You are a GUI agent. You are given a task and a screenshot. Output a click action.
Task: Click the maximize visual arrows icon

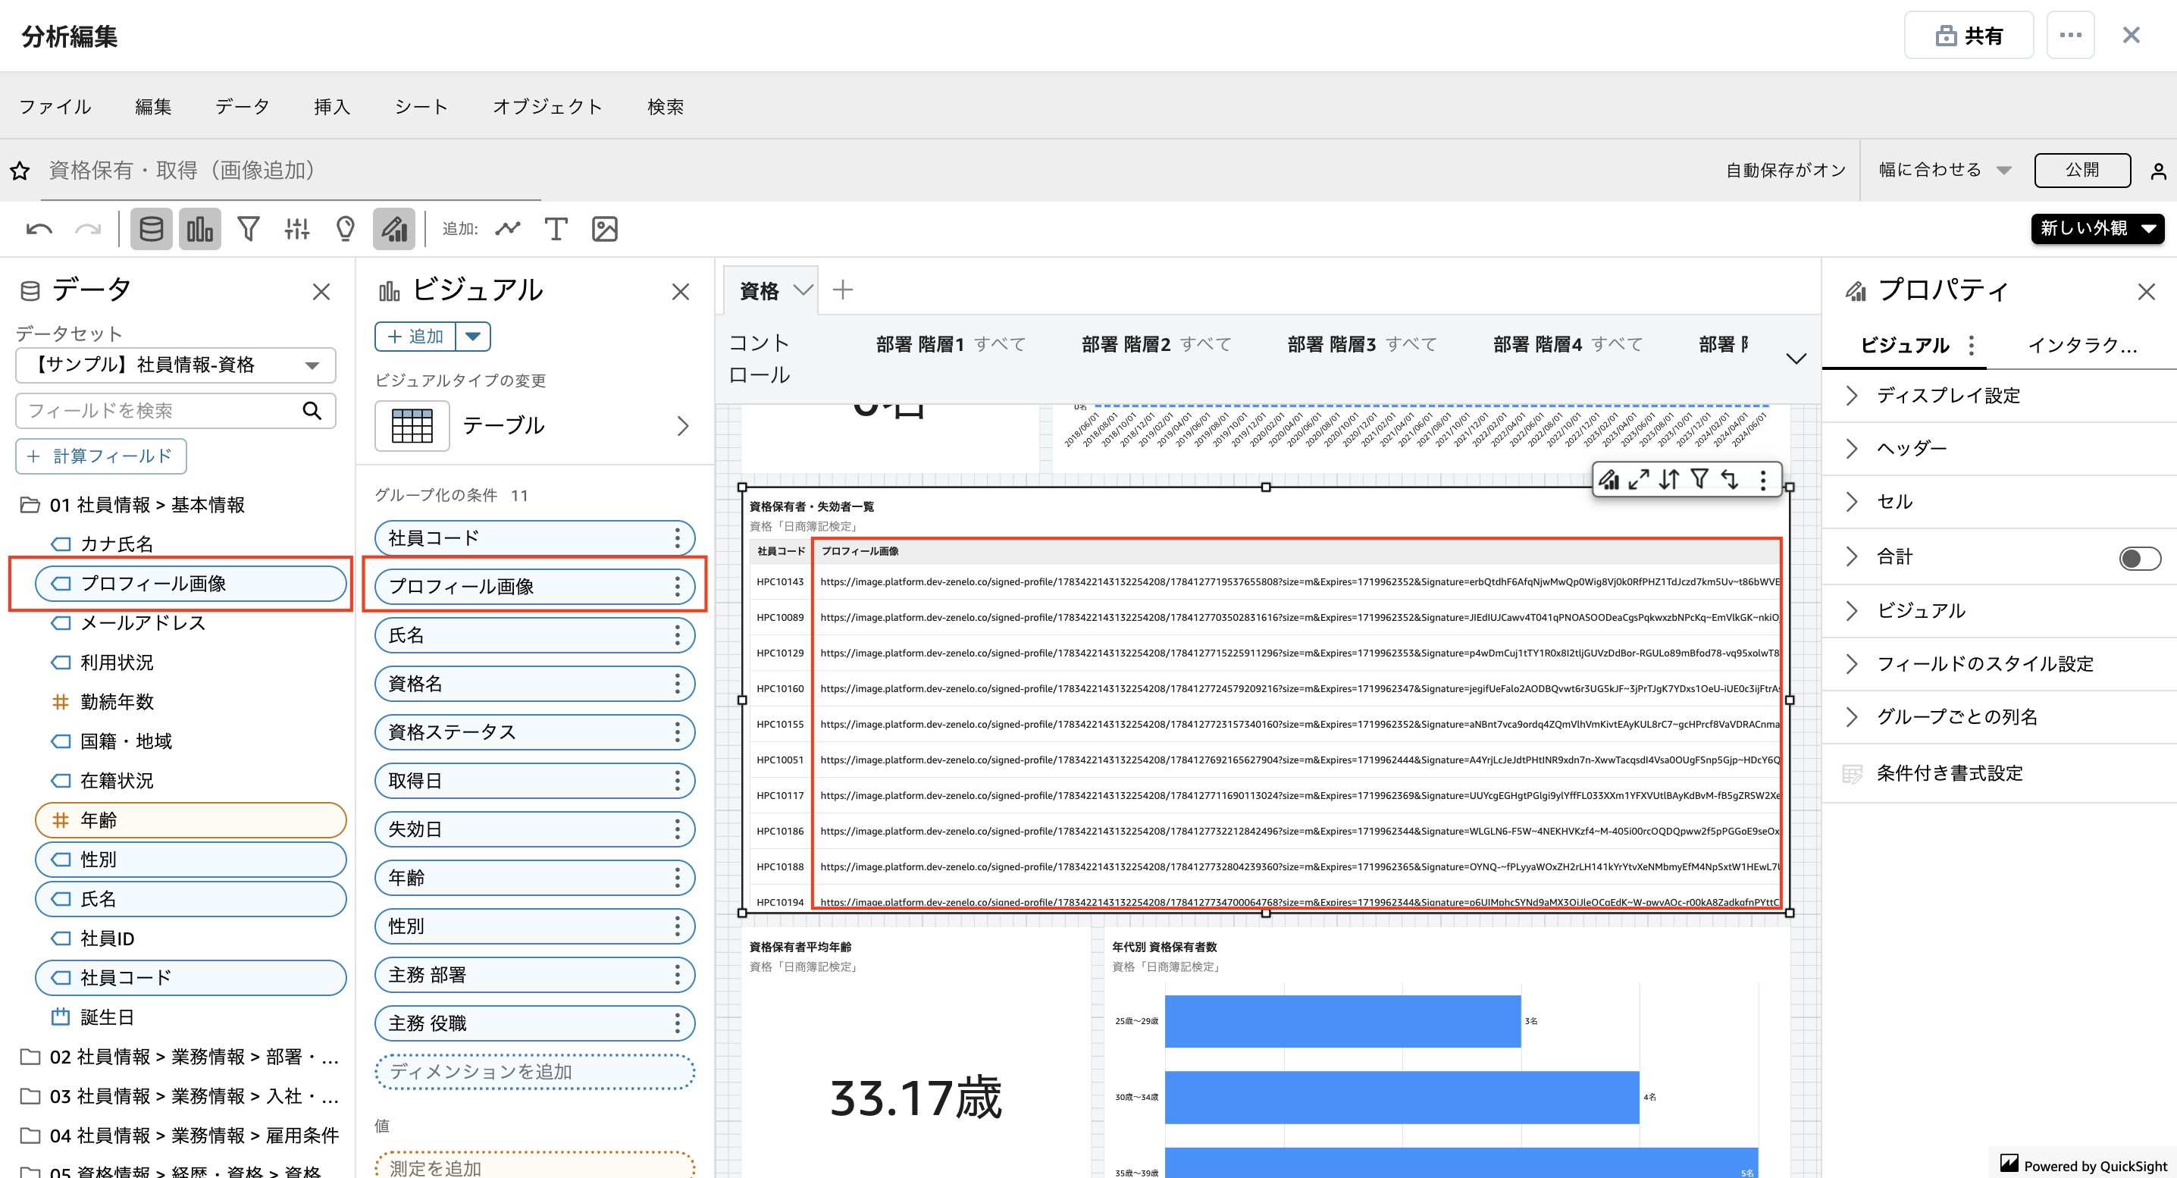(1639, 480)
